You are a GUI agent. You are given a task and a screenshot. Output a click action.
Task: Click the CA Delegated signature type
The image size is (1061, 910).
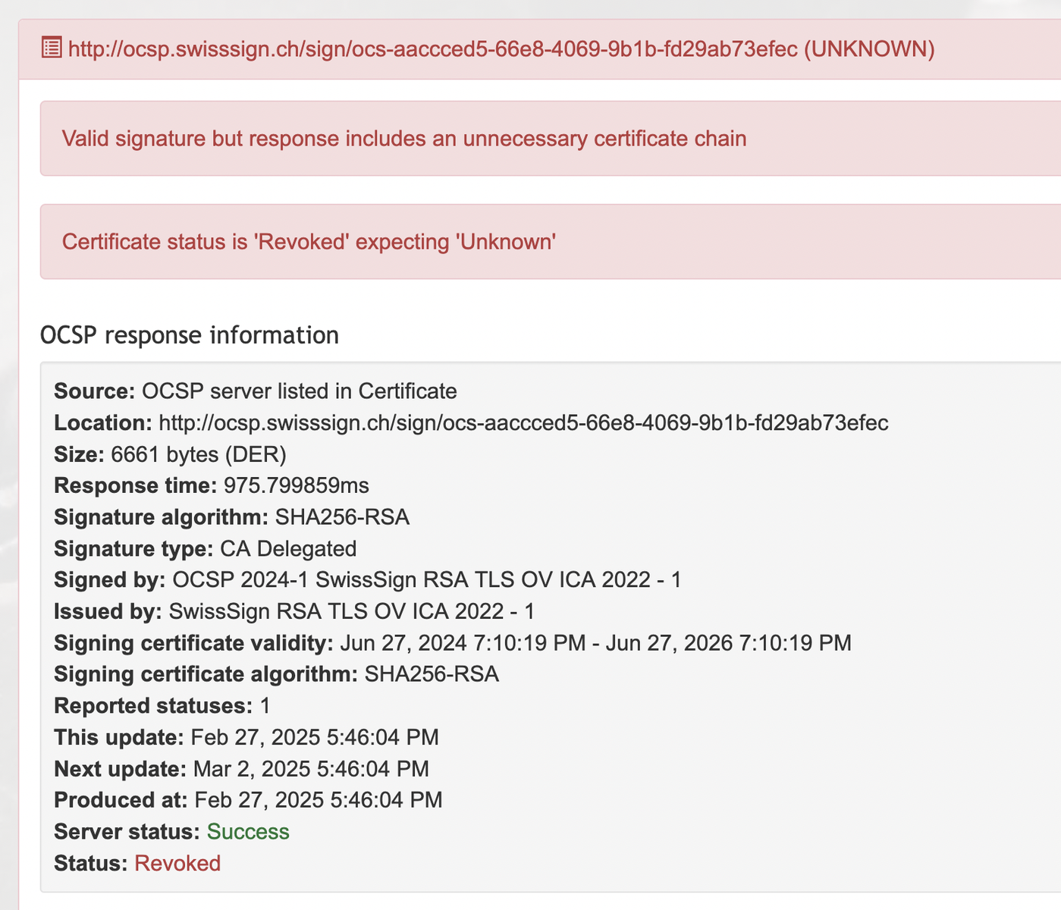[288, 548]
